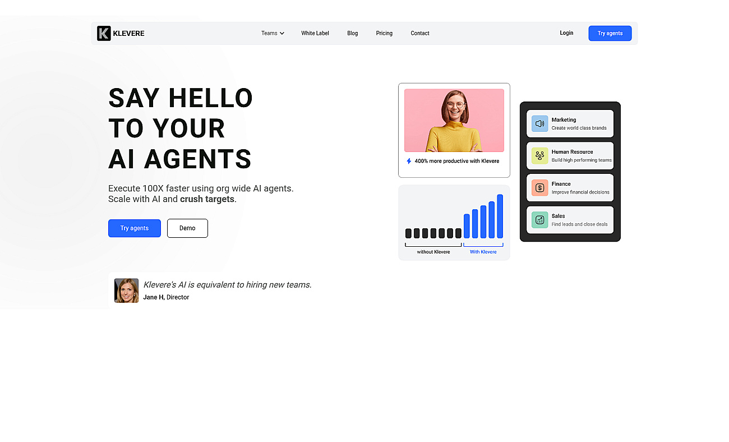Click Try agents in the navbar
The width and height of the screenshot is (729, 442).
pyautogui.click(x=610, y=33)
